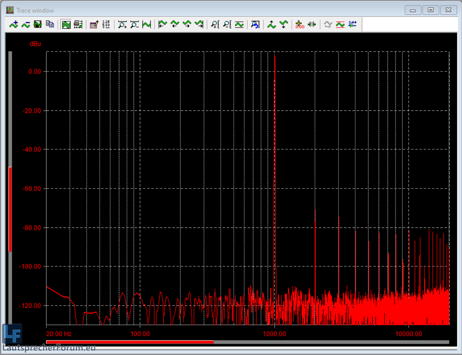Click the save trace floppy disk icon

pyautogui.click(x=38, y=25)
